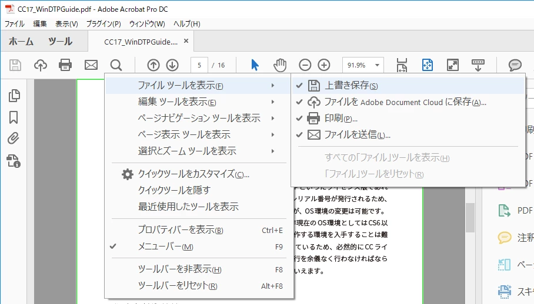Open the 91.9% zoom level dropdown

tap(377, 65)
